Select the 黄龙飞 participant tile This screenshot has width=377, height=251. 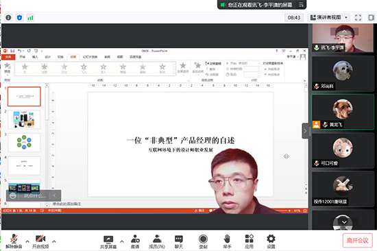343,112
